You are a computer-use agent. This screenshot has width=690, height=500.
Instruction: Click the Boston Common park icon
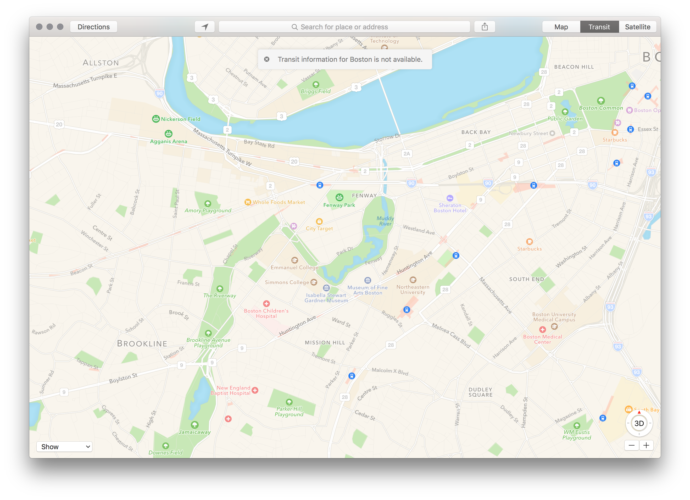600,101
